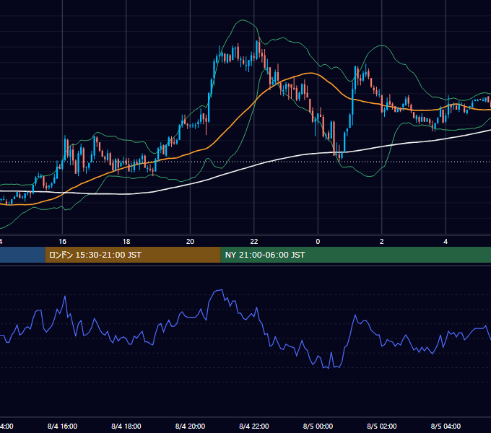Image resolution: width=491 pixels, height=433 pixels.
Task: Click the 4 hour axis label
Action: 446,242
